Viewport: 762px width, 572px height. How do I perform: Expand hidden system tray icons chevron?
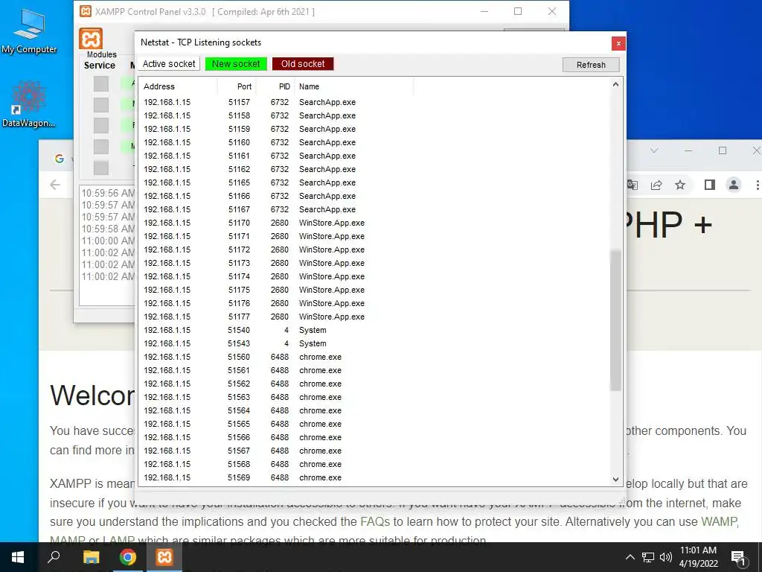[x=630, y=557]
